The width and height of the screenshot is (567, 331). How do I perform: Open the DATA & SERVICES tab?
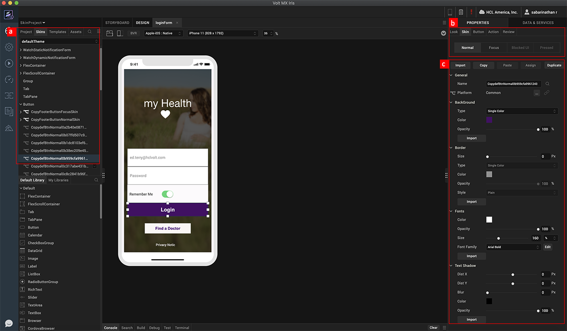pos(538,23)
